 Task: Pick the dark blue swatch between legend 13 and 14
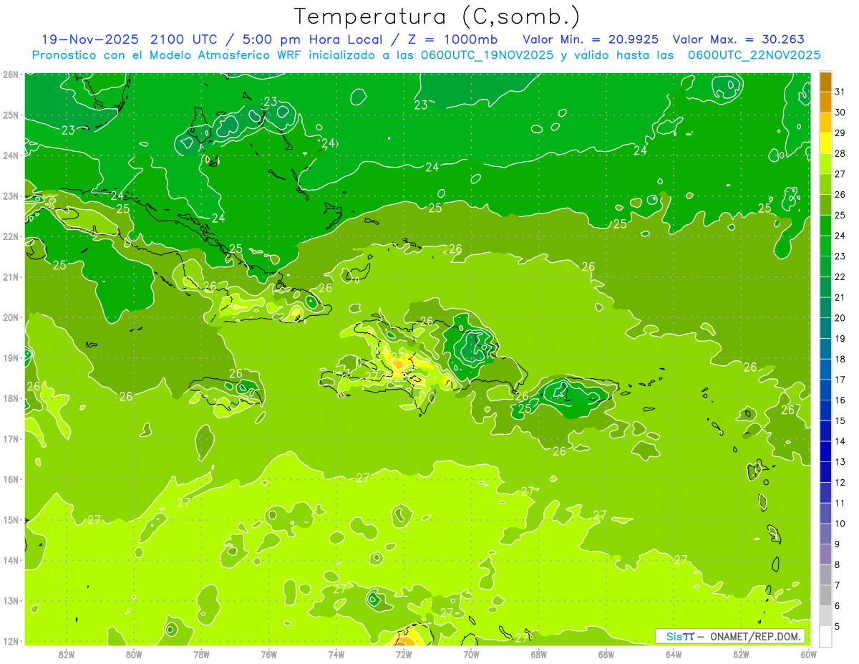pos(825,451)
